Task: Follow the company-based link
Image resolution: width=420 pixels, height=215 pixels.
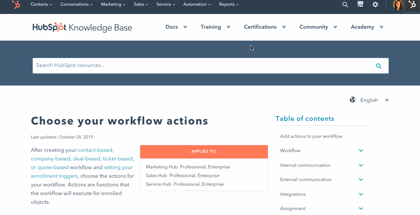Action: pyautogui.click(x=51, y=159)
